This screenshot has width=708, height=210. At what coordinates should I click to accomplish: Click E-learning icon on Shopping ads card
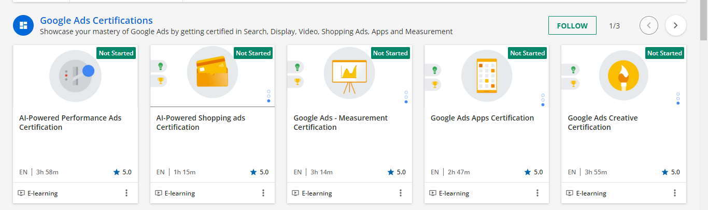[x=159, y=193]
